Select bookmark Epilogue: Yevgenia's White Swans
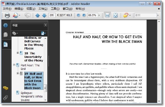The width and height of the screenshot is (165, 107). tap(32, 96)
